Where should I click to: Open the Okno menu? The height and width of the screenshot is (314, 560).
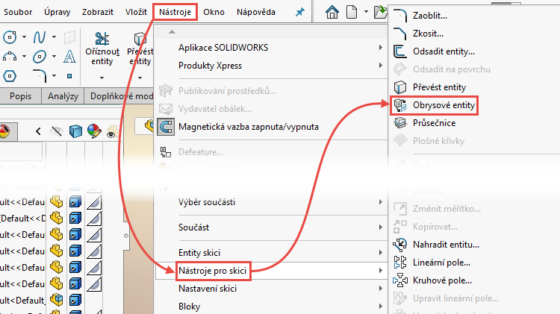(214, 12)
